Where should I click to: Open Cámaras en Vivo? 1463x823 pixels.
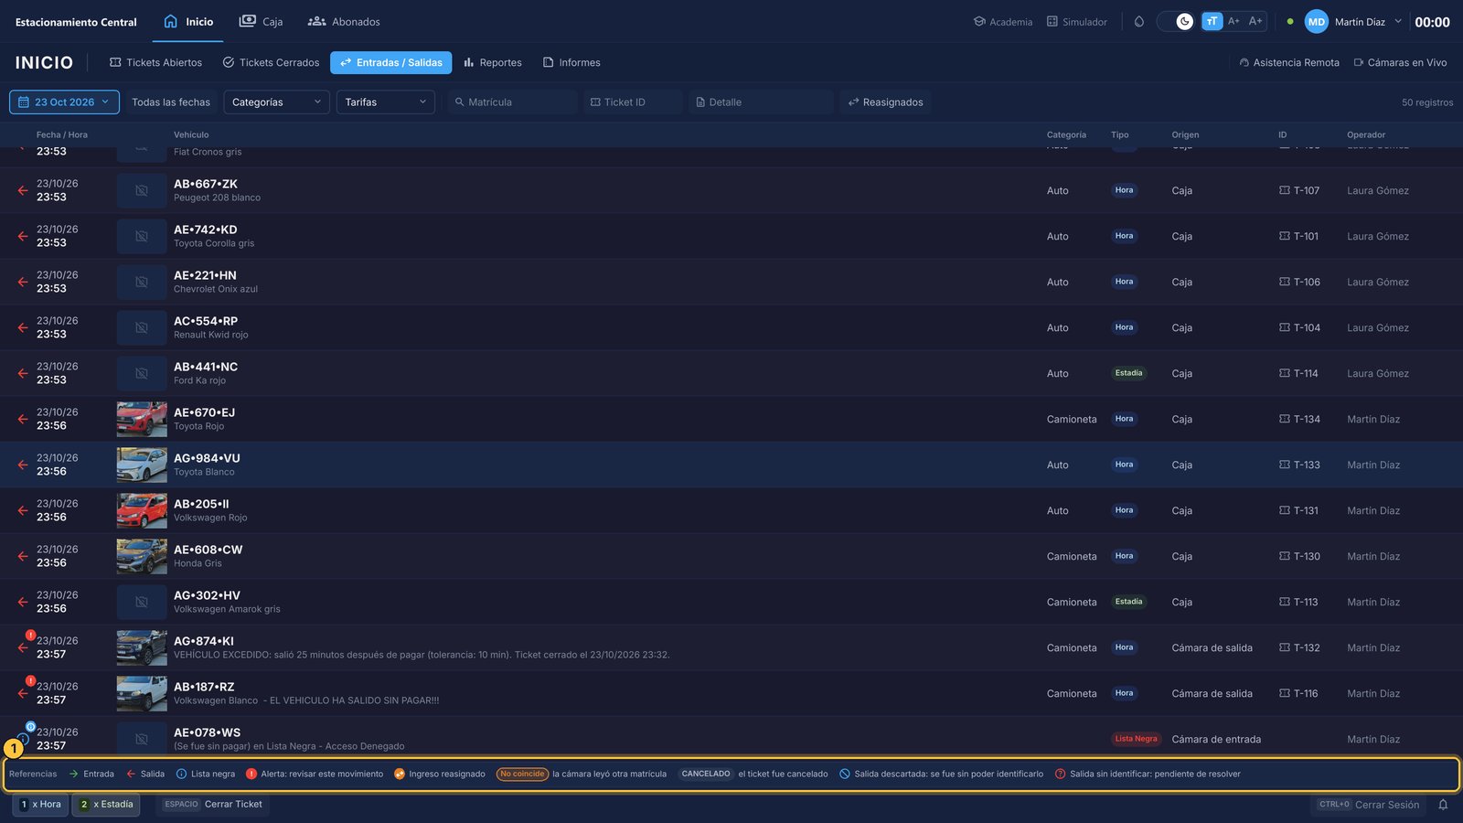click(x=1400, y=62)
